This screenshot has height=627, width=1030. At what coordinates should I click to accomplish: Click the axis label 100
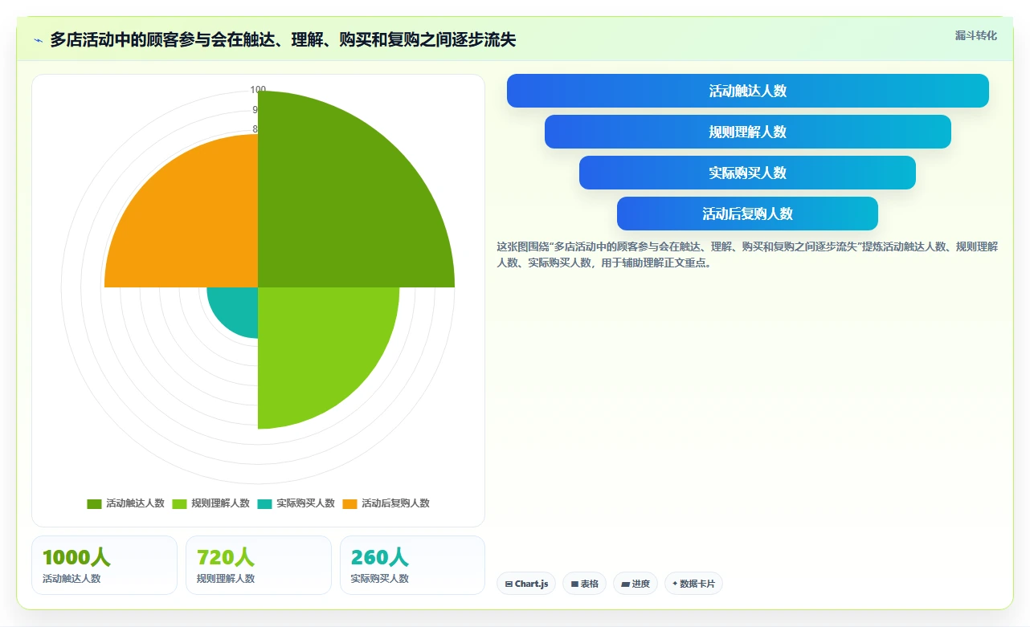click(x=258, y=90)
